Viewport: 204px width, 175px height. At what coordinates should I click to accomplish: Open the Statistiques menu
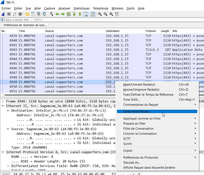click(81, 8)
